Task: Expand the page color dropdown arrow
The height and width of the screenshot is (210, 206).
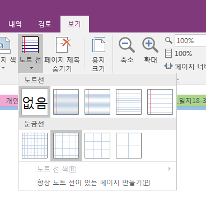Action: tap(3, 68)
